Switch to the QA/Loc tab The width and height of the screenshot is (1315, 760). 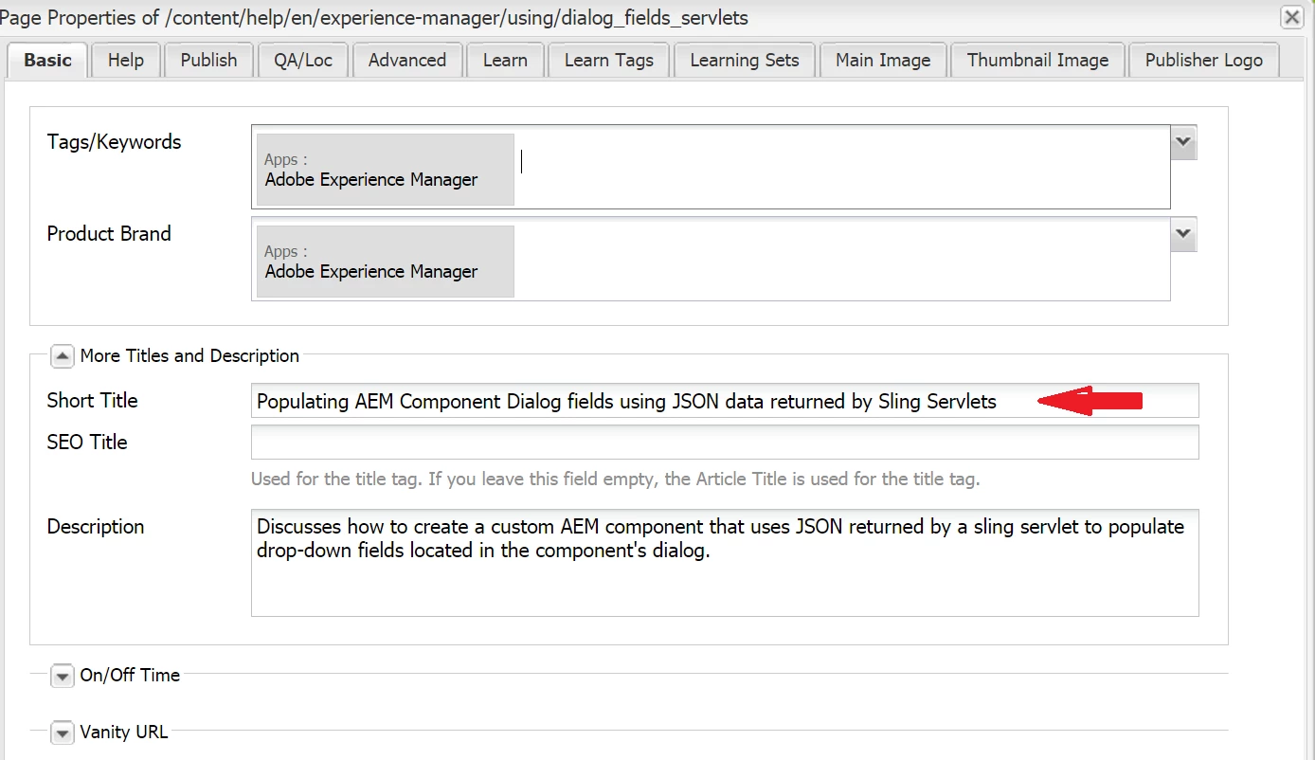tap(303, 60)
